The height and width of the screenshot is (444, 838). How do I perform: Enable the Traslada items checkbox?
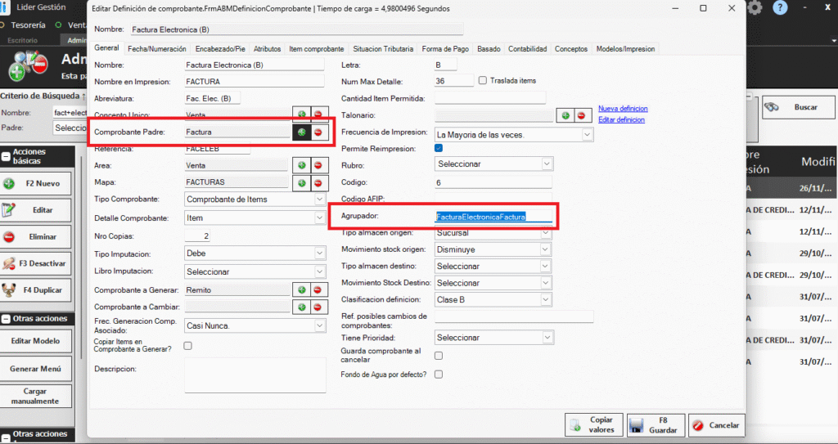coord(483,80)
